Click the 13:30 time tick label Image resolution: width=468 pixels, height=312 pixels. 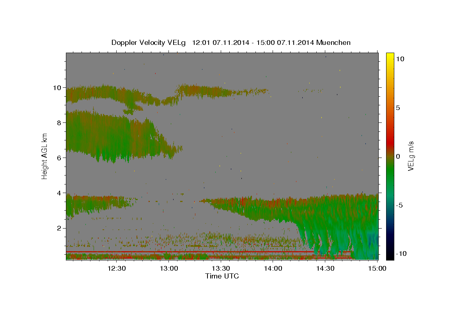(221, 268)
